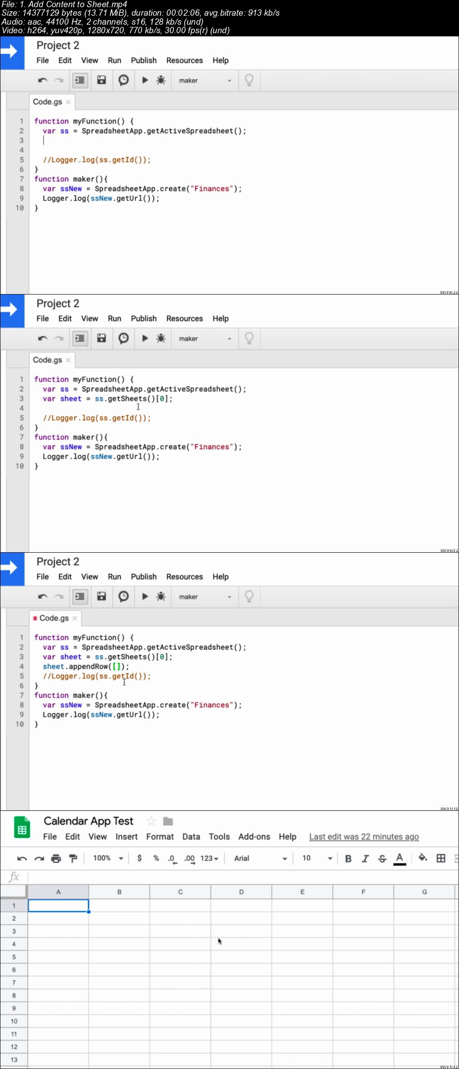Open the Insert menu in Sheets
The image size is (459, 1069).
[126, 836]
